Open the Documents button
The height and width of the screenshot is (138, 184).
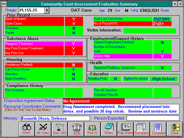coord(142,129)
